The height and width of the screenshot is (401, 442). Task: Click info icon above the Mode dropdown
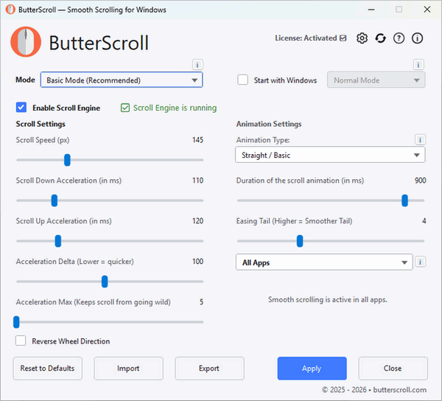(197, 65)
